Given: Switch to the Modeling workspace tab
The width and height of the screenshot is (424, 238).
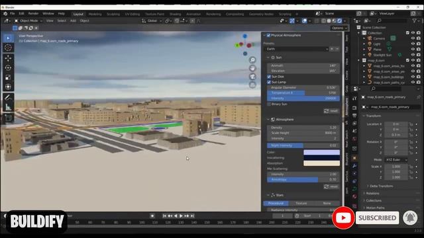Looking at the screenshot, I should click(95, 14).
